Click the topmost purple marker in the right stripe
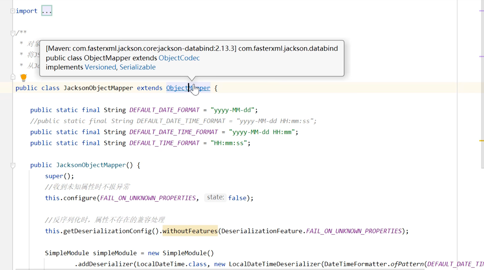Image resolution: width=484 pixels, height=270 pixels. pos(481,11)
